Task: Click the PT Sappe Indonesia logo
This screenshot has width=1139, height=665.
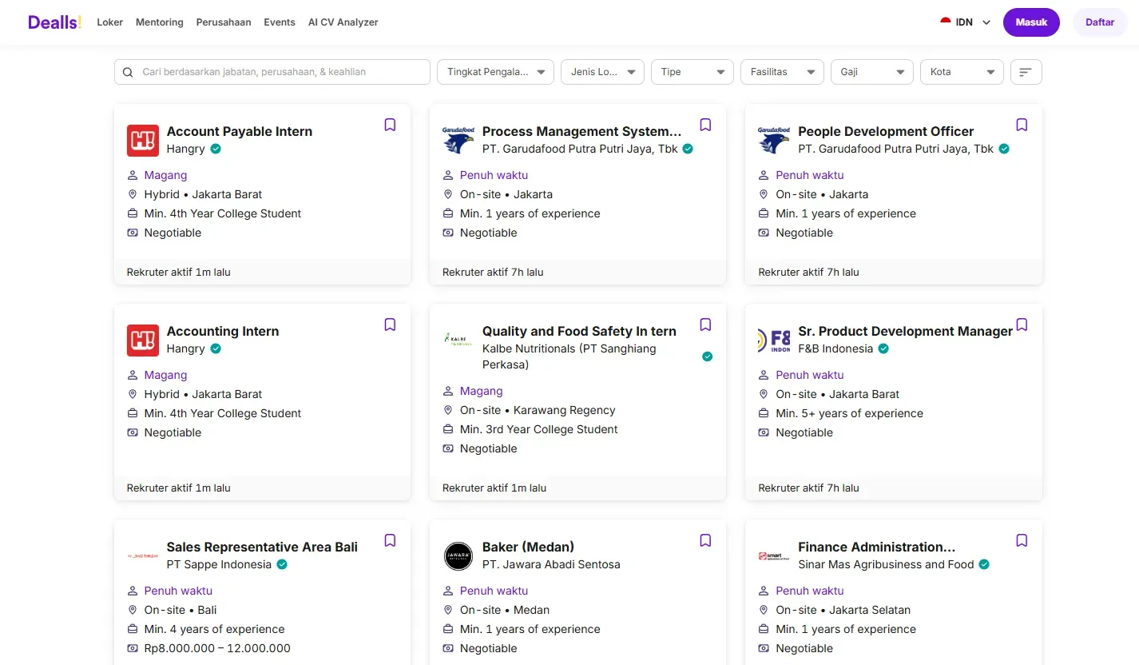Action: 143,555
